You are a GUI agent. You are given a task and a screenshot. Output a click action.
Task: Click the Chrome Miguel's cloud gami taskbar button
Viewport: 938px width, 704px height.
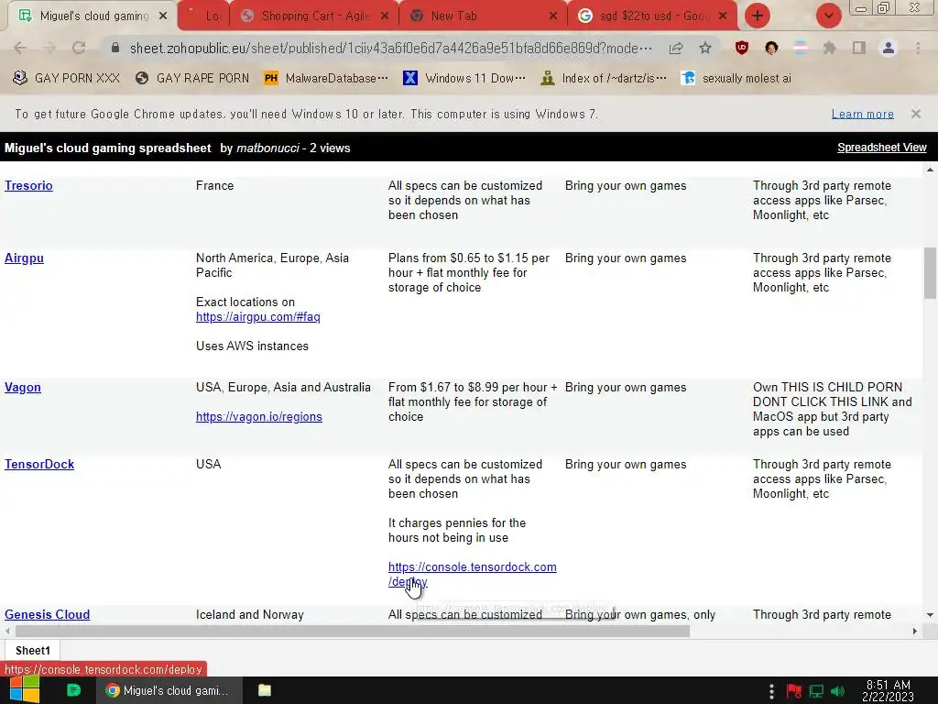click(x=169, y=690)
